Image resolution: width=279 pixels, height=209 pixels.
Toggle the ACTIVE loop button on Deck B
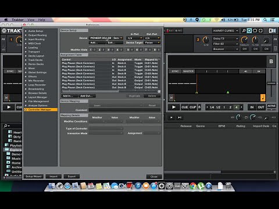(x=271, y=106)
